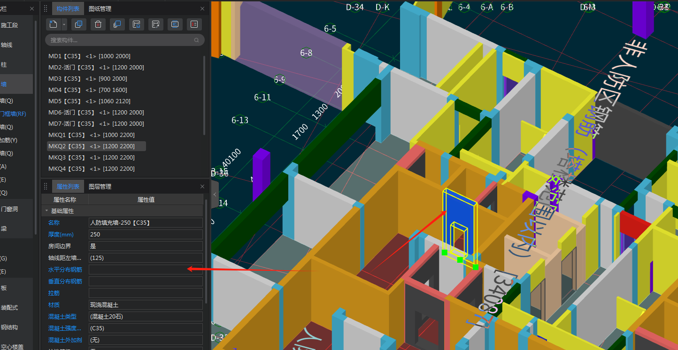
Task: Open the 混凝土类型 value (混凝土20石)
Action: (146, 316)
